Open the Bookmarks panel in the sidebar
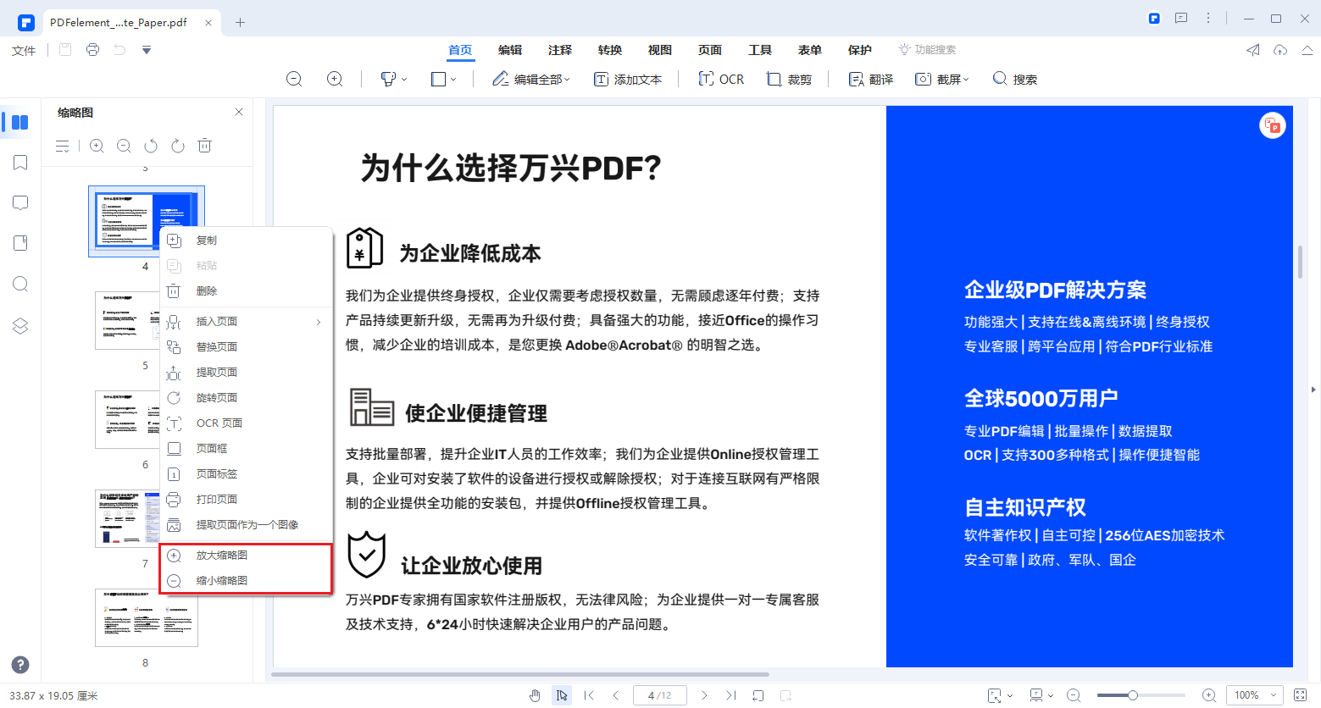 [19, 162]
